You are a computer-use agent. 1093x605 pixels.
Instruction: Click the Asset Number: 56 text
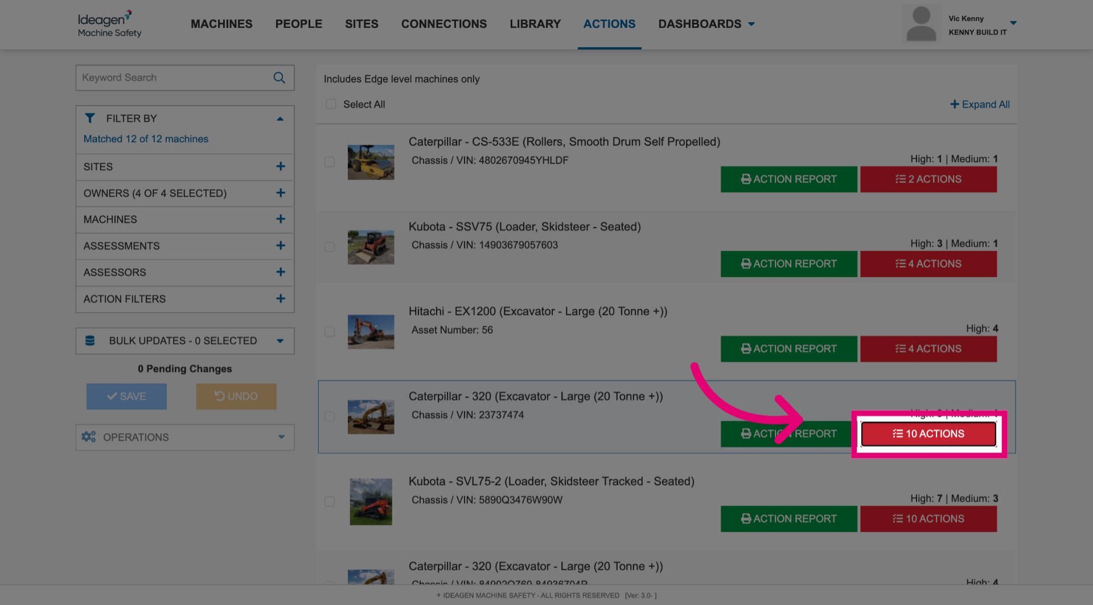pyautogui.click(x=452, y=330)
